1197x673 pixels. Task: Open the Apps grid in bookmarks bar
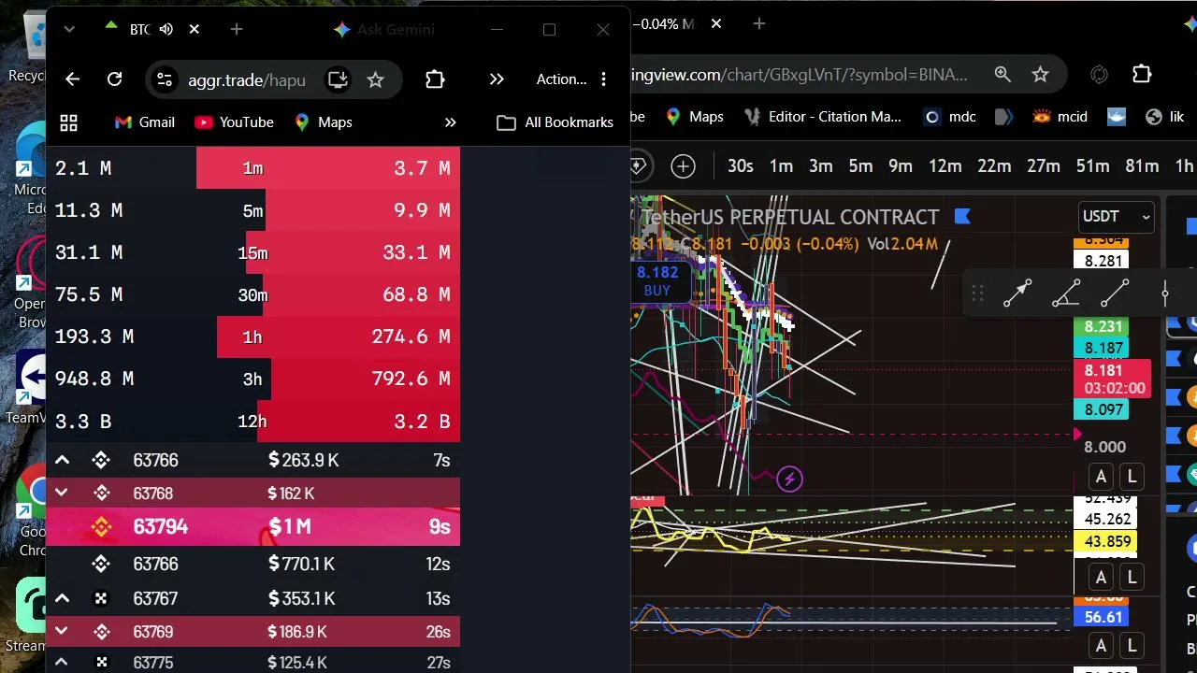pyautogui.click(x=68, y=122)
